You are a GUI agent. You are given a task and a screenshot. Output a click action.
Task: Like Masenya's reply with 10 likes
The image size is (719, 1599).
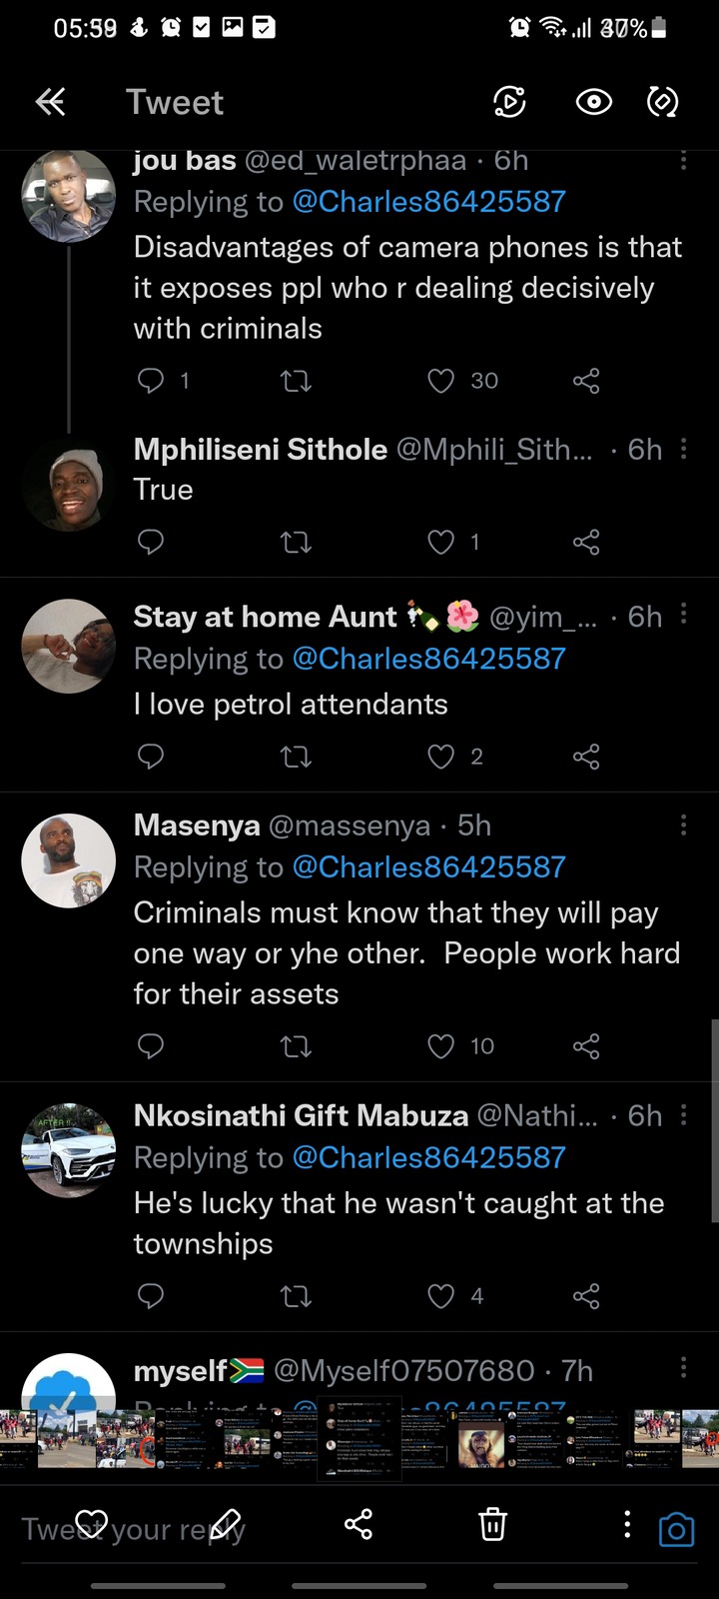441,1046
